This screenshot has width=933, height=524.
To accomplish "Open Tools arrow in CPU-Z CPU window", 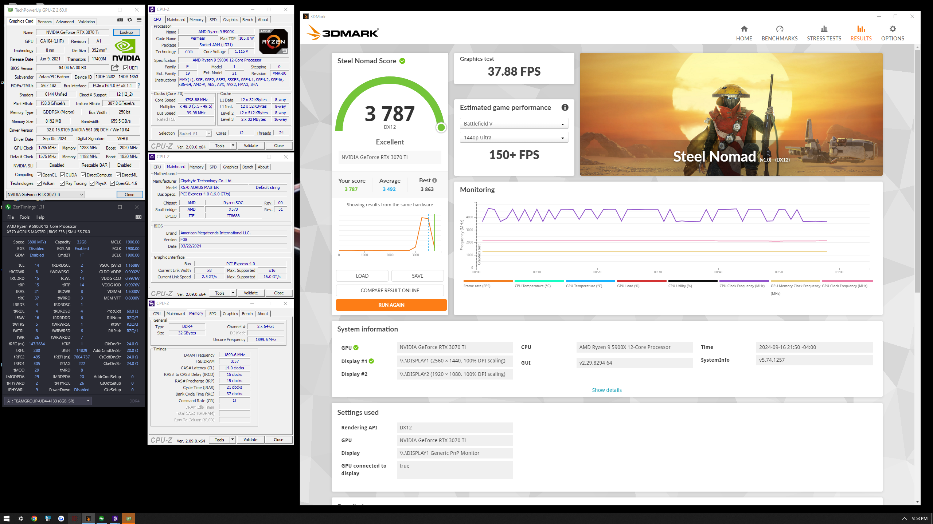I will click(233, 146).
